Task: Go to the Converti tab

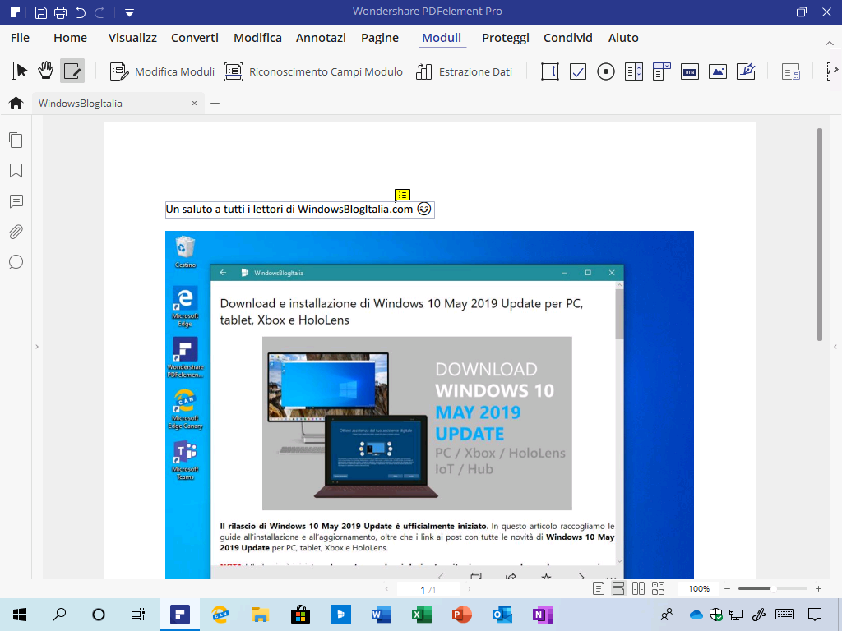Action: pyautogui.click(x=195, y=38)
